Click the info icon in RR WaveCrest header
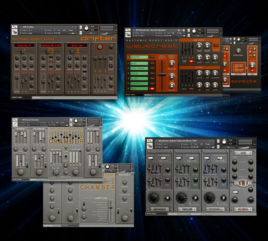The width and height of the screenshot is (268, 241). pos(184,30)
